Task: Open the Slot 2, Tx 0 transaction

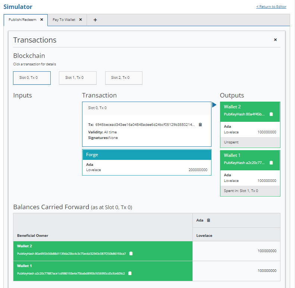Action: (123, 78)
